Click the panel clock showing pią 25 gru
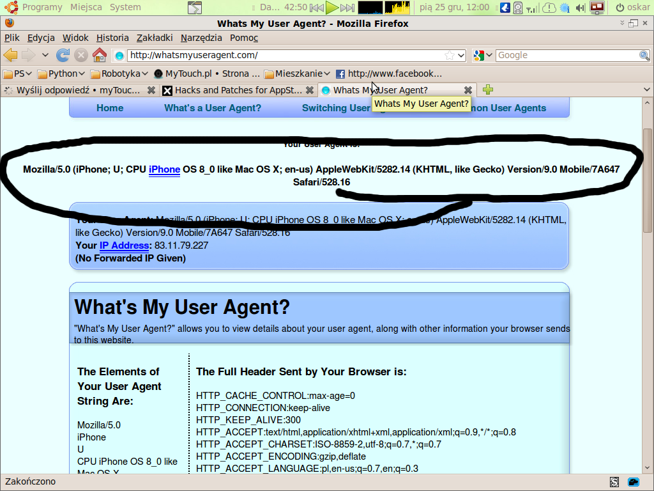This screenshot has width=654, height=491. coord(454,7)
